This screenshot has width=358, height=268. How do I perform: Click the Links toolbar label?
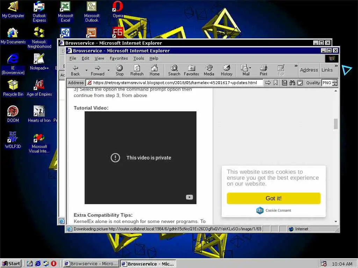click(x=327, y=70)
